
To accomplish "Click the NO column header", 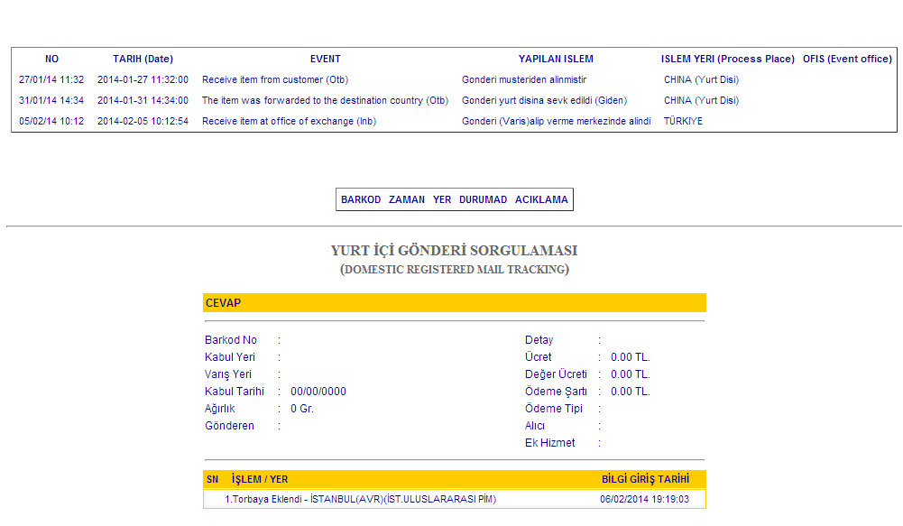I will click(51, 59).
